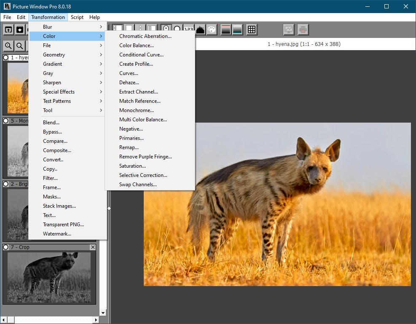
Task: Close the 7 - Crop thumbnail
Action: 93,247
